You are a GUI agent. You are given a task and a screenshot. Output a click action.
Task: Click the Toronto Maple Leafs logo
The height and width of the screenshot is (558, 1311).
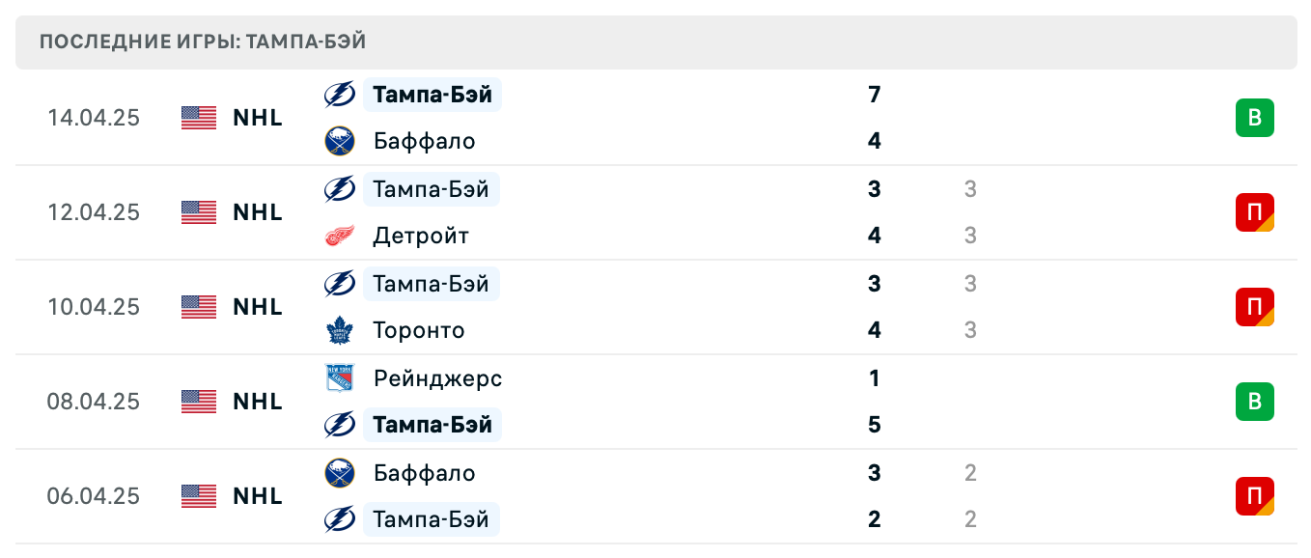[x=340, y=329]
